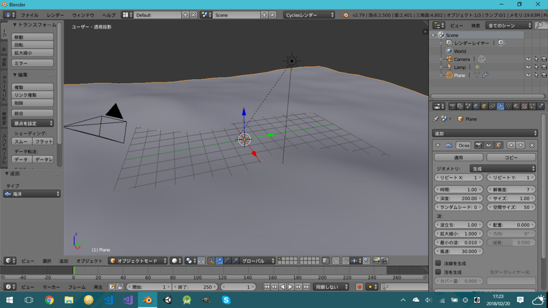Click the 風速 30.000 value field

pyautogui.click(x=459, y=251)
